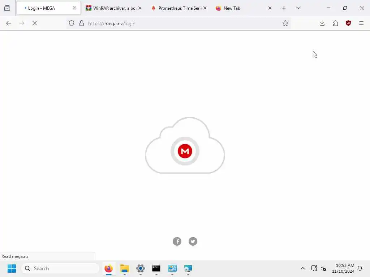Open the network status tray icon
The image size is (370, 277).
click(x=314, y=268)
